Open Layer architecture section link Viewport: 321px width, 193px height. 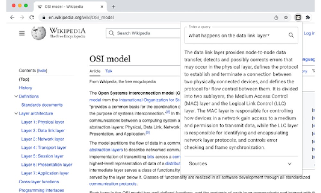coord(36,114)
